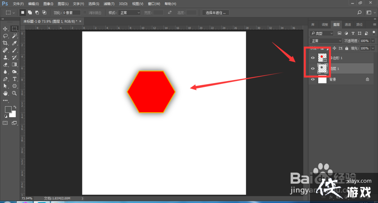Activate the Eraser tool

coord(5,64)
